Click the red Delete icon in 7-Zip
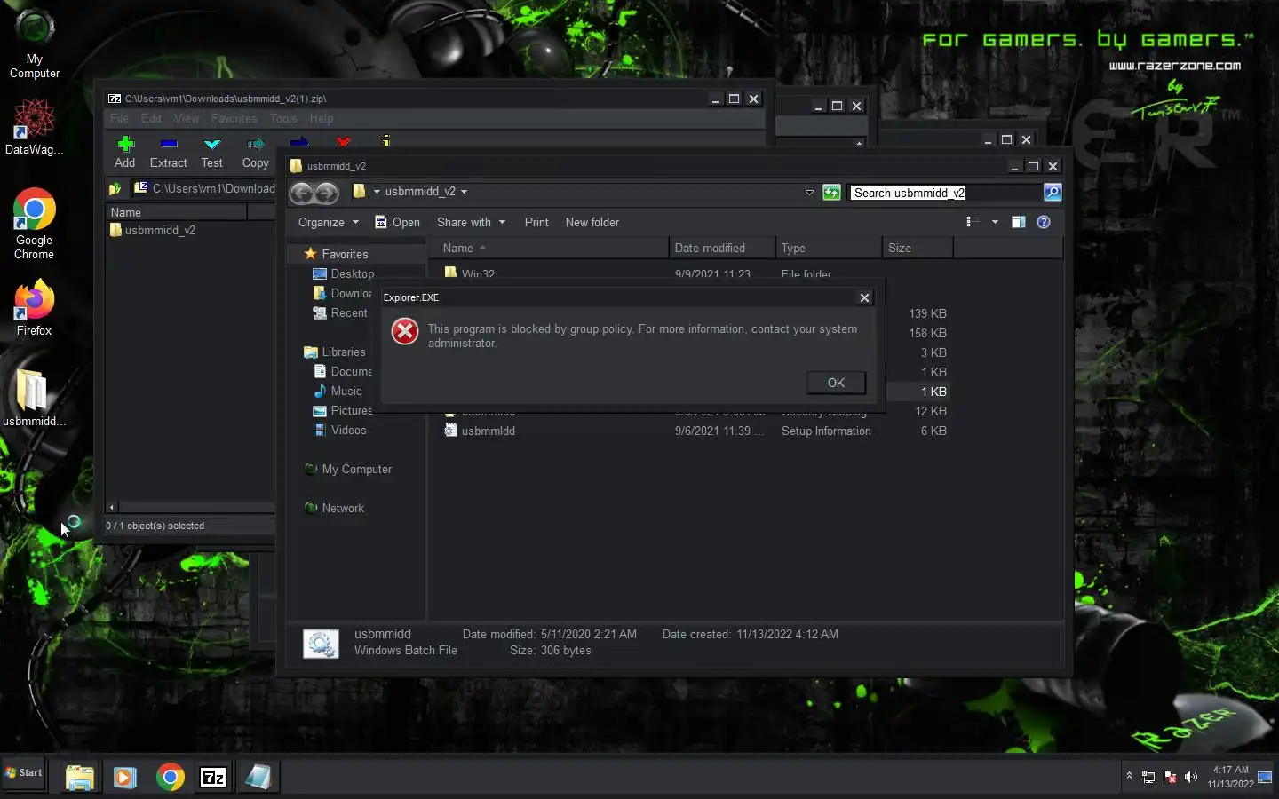 coord(344,141)
